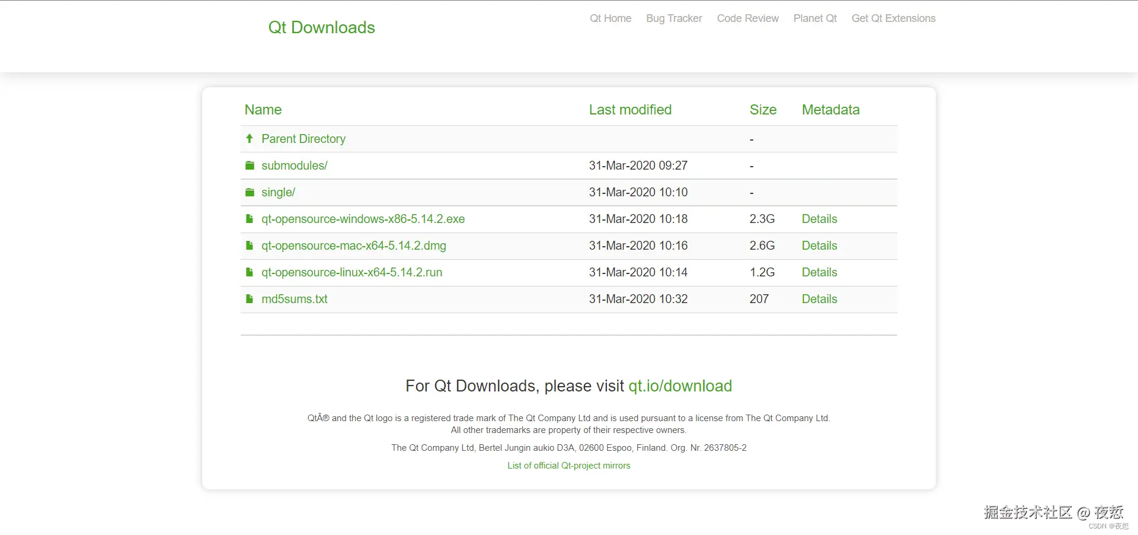Download qt-opensource-linux-x64-5.14.2.run
This screenshot has width=1138, height=535.
point(352,272)
